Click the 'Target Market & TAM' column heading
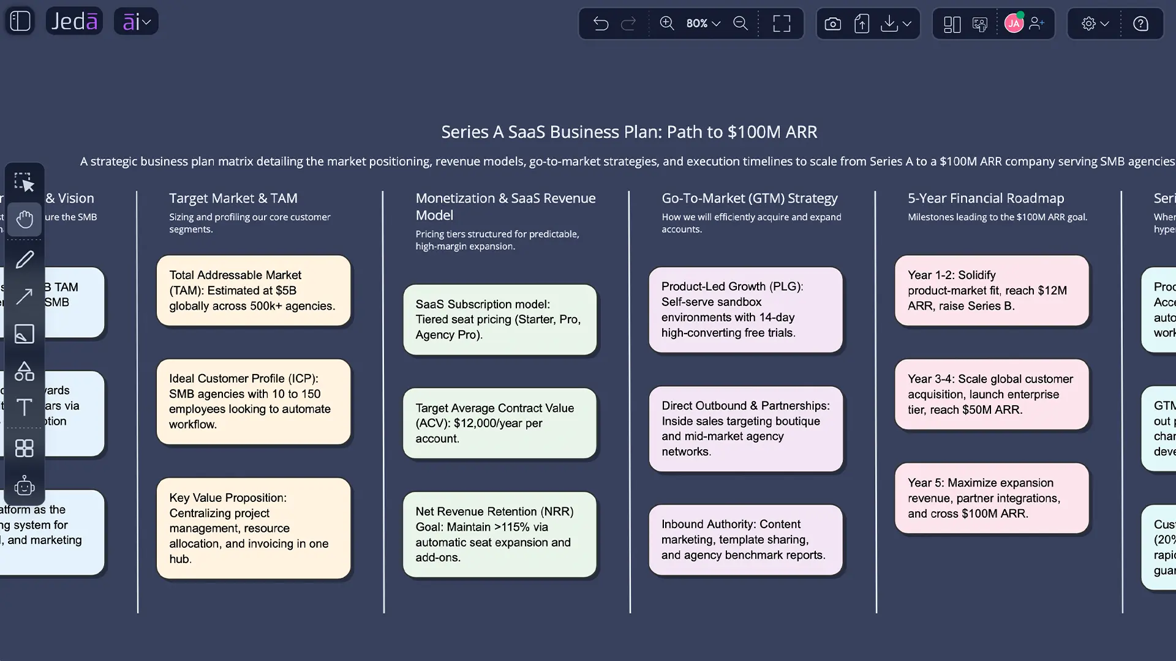 [x=233, y=198]
